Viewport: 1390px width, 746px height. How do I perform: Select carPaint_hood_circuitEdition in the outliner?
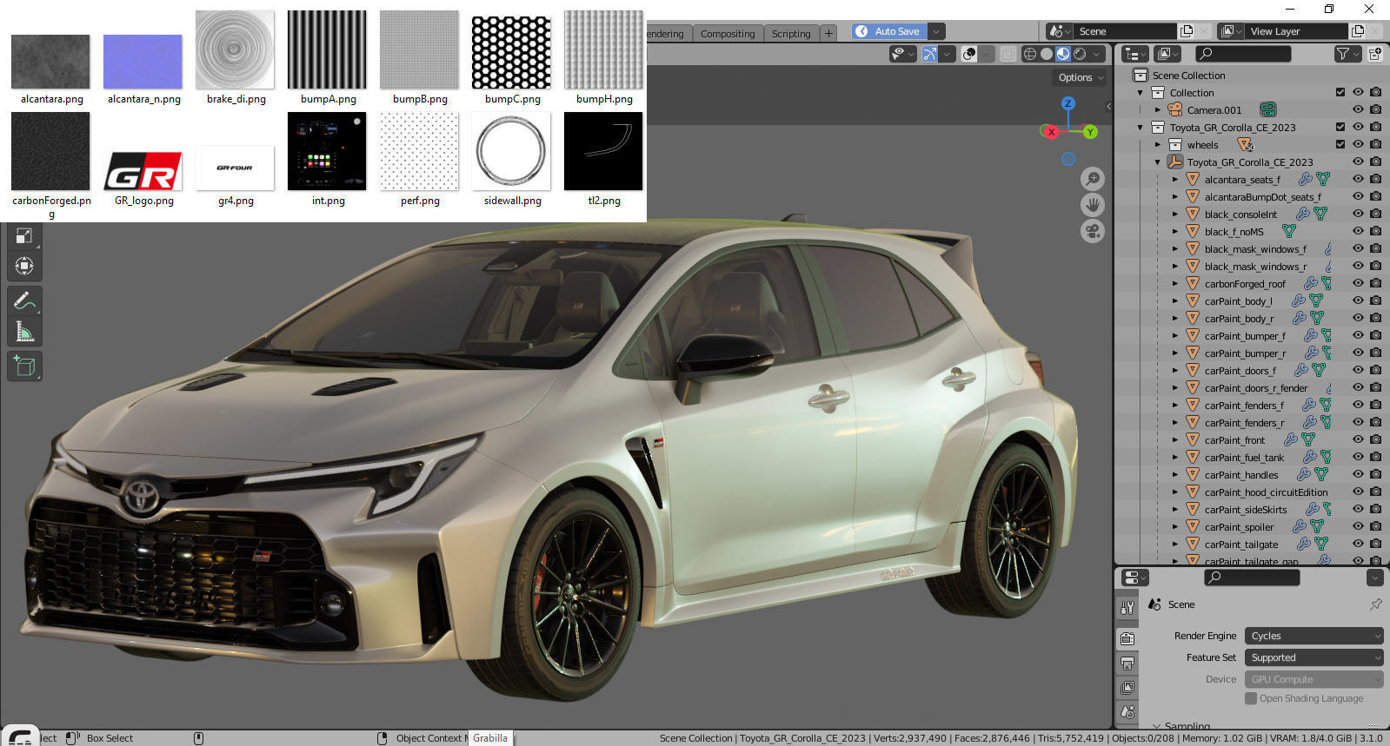1266,492
